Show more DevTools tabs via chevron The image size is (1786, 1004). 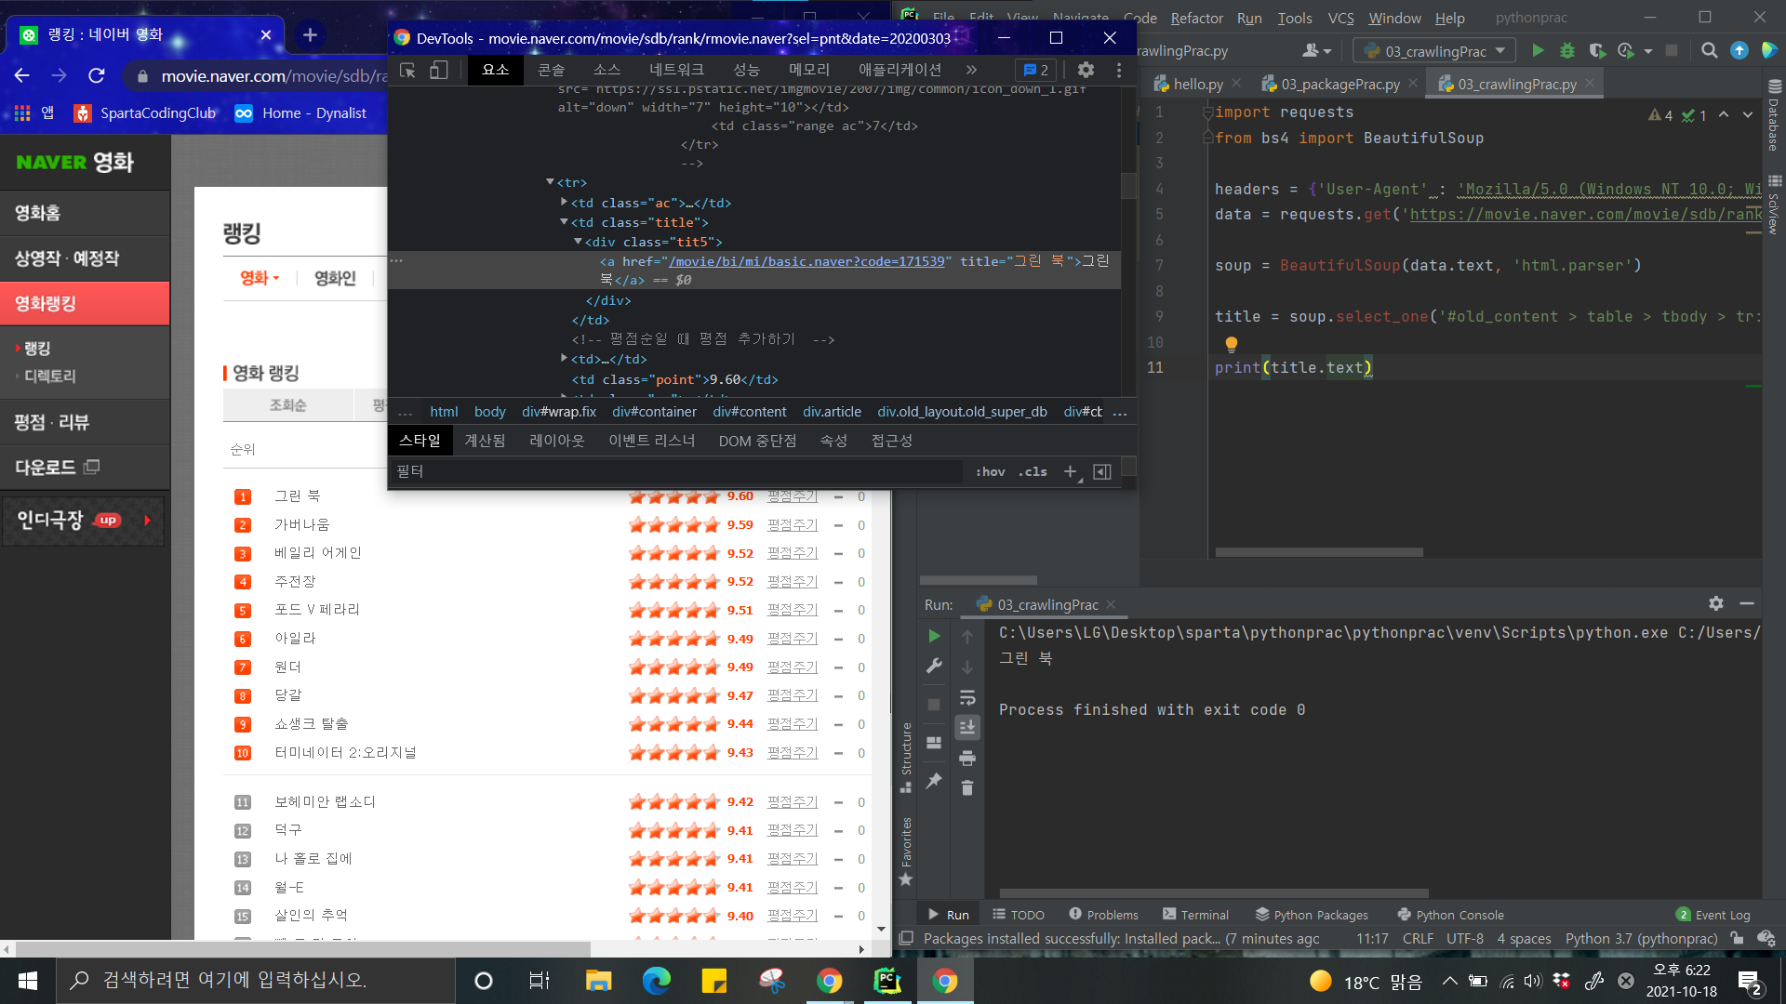coord(971,70)
